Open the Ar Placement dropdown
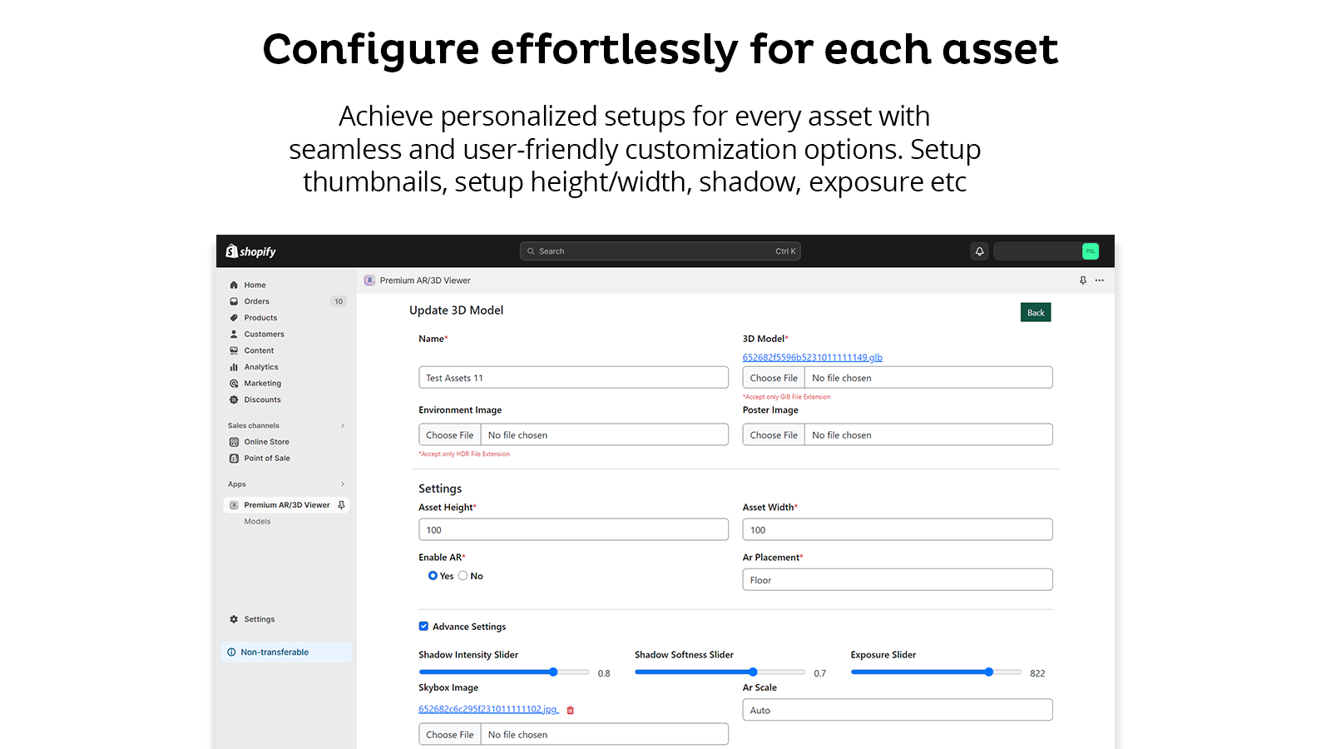1331x749 pixels. click(897, 580)
